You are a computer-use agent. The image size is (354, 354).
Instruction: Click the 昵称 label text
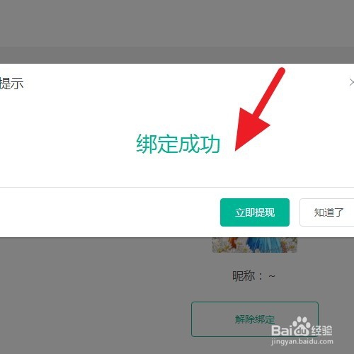(x=244, y=276)
